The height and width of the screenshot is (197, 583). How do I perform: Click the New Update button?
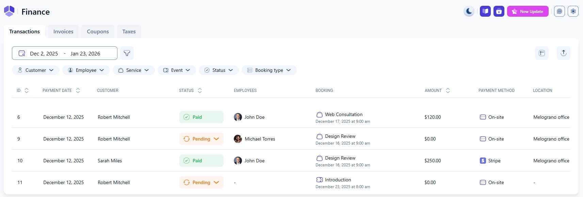(528, 12)
